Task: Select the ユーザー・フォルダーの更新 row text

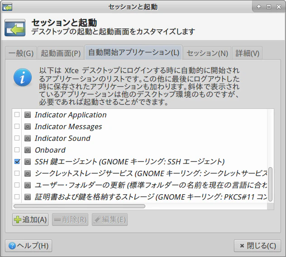Action: coord(151,185)
